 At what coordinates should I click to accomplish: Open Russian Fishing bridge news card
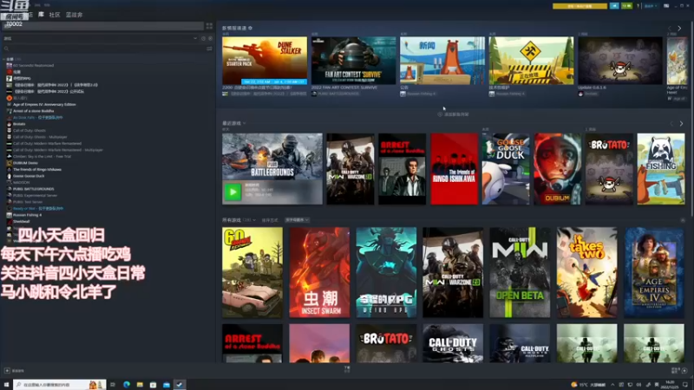click(x=442, y=61)
